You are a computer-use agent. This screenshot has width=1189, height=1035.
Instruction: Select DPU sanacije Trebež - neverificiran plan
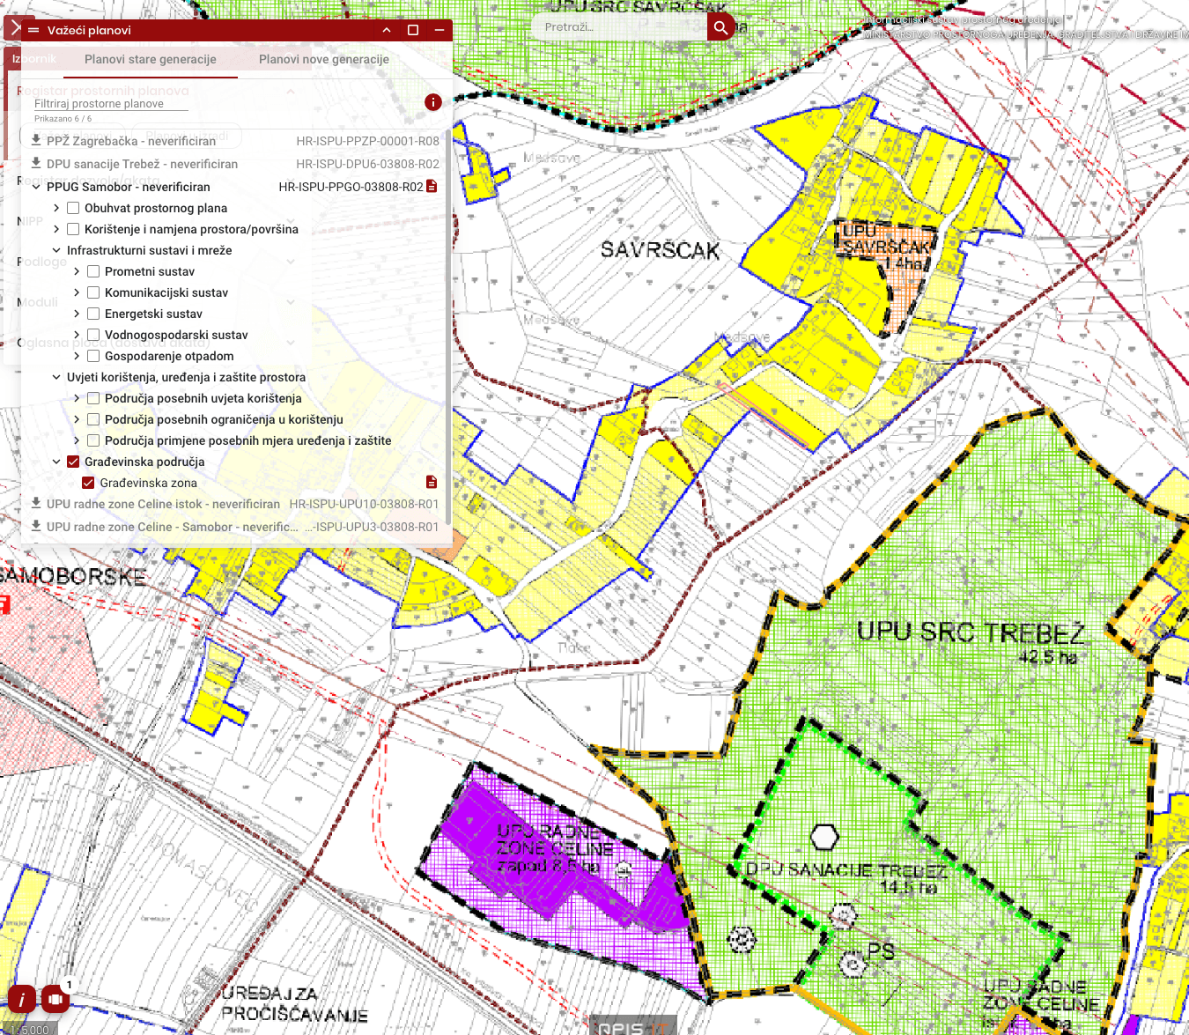142,164
